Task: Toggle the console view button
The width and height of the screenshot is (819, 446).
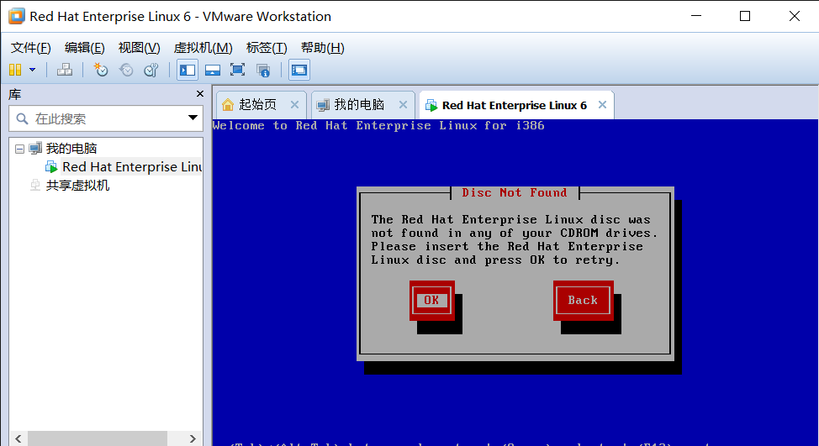Action: [299, 70]
